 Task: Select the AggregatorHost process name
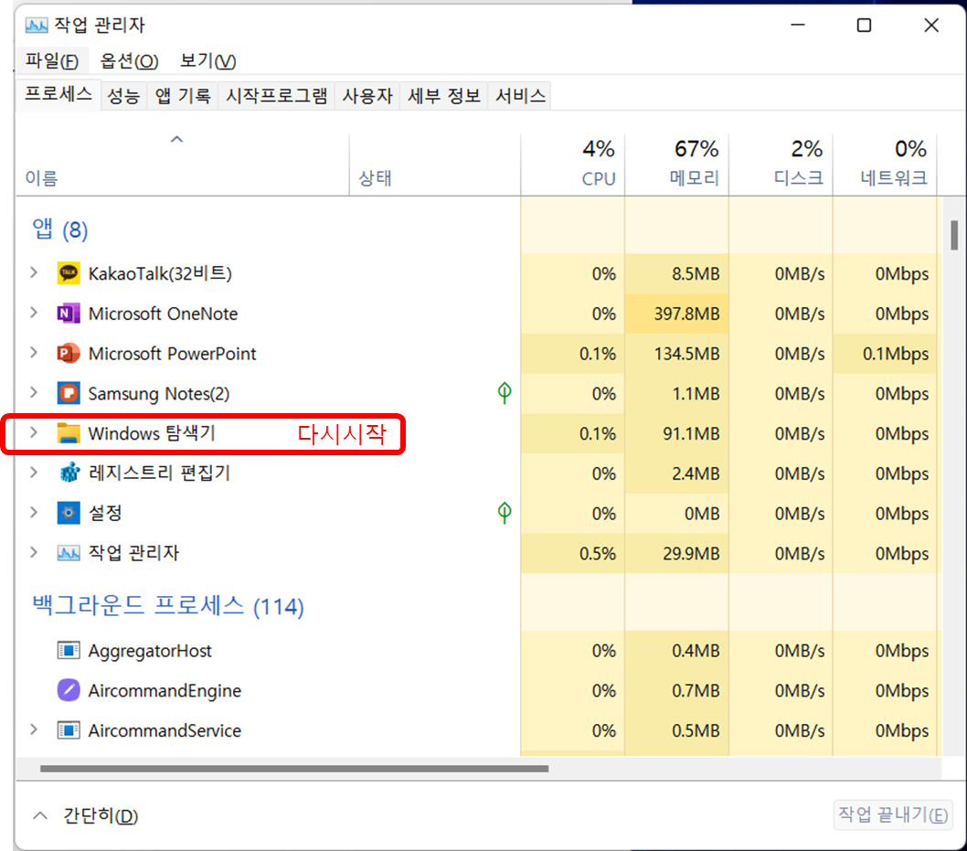click(x=150, y=651)
